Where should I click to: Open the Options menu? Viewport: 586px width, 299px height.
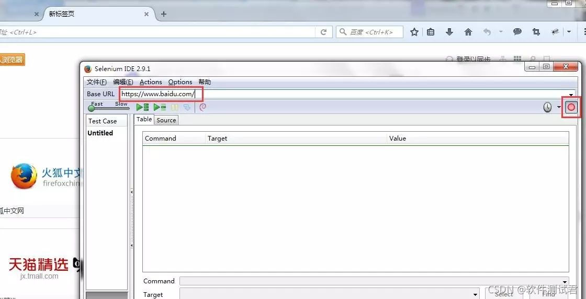click(180, 82)
